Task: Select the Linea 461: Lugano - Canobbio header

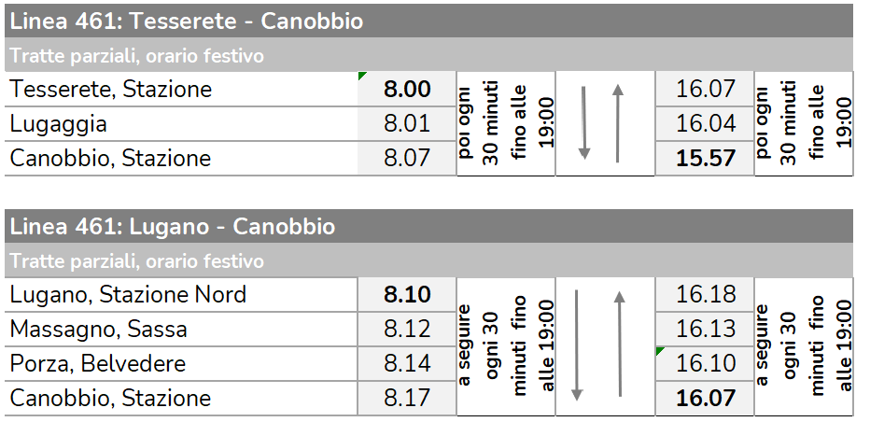Action: coord(428,226)
